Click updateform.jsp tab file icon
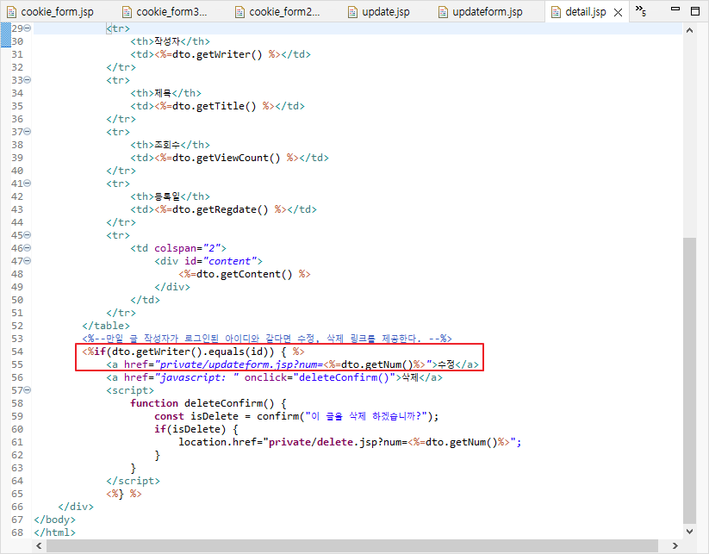The width and height of the screenshot is (709, 554). pos(443,12)
